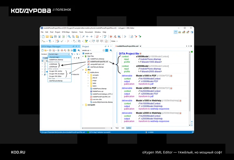Collapse the Main Files tree node
Viewport: 234px width, 160px height.
(83, 56)
